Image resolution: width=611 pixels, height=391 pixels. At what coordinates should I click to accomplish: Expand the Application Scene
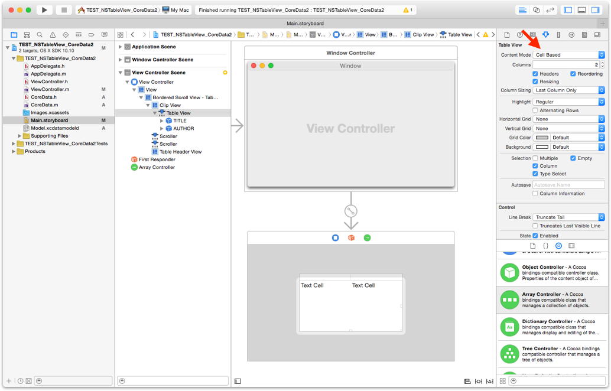[121, 47]
